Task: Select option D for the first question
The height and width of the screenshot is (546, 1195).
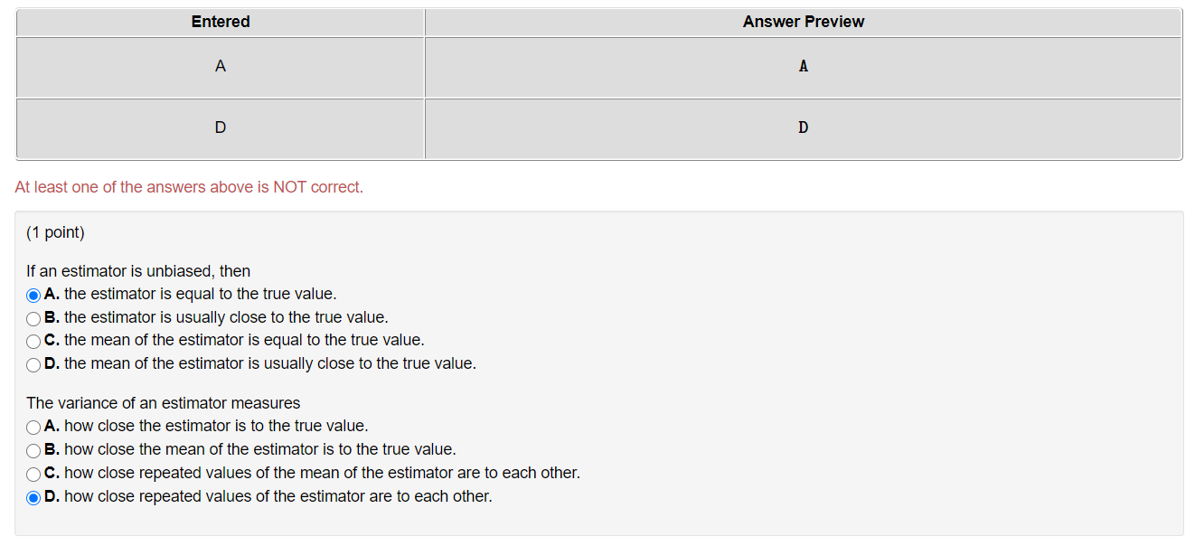Action: pos(33,363)
